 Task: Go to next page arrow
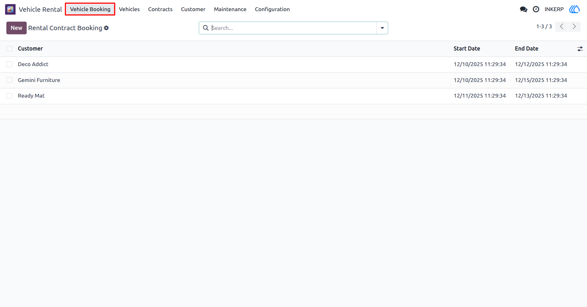(x=574, y=27)
